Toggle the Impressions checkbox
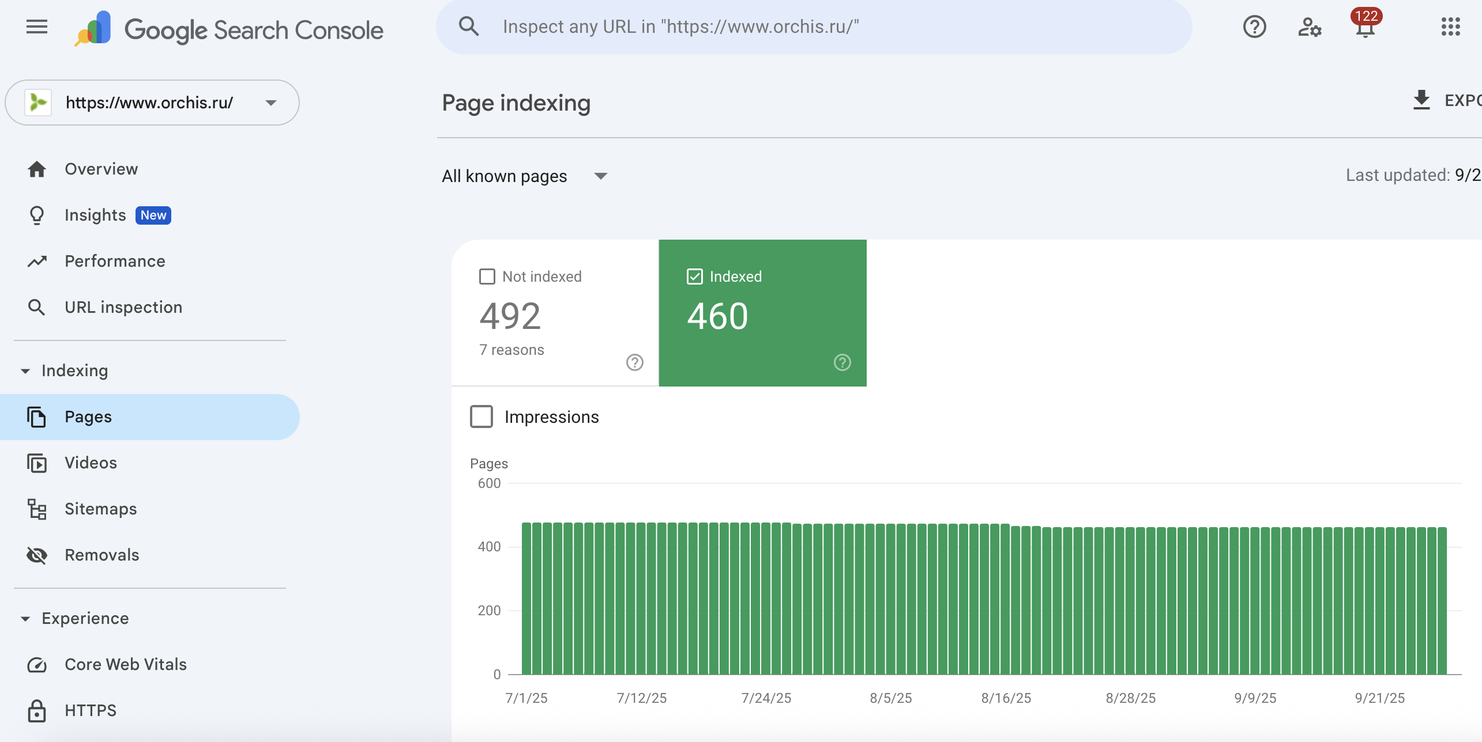 482,417
